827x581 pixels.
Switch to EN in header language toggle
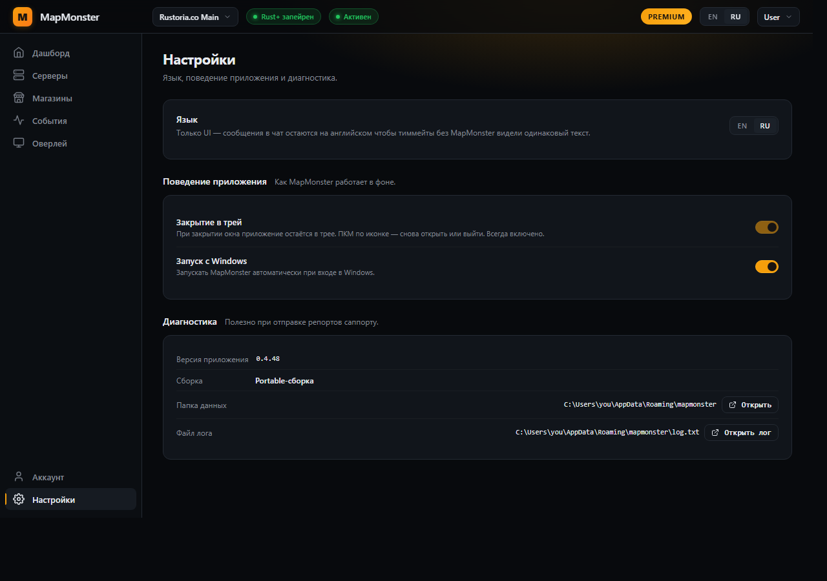[x=713, y=17]
